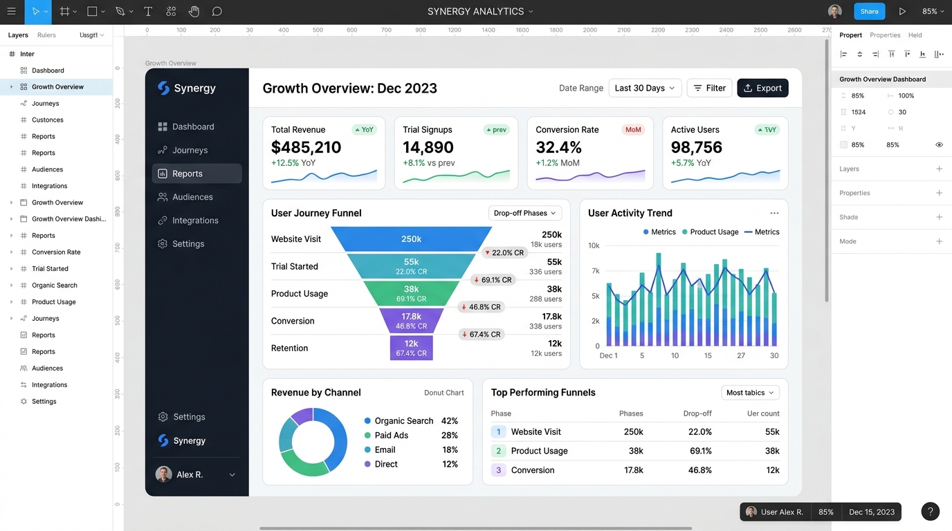952x531 pixels.
Task: Click the YoY badge on Total Revenue
Action: (364, 129)
